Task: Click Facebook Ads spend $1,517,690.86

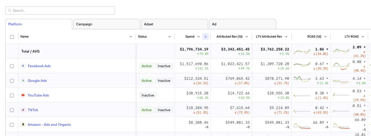Action: tap(194, 64)
